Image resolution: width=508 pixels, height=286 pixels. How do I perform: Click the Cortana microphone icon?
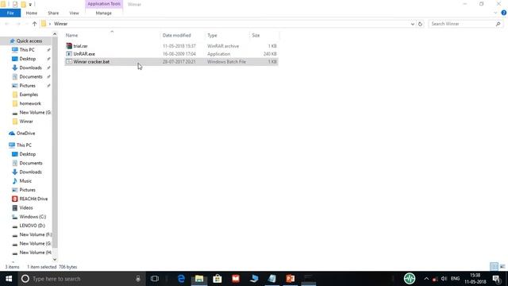(x=138, y=279)
